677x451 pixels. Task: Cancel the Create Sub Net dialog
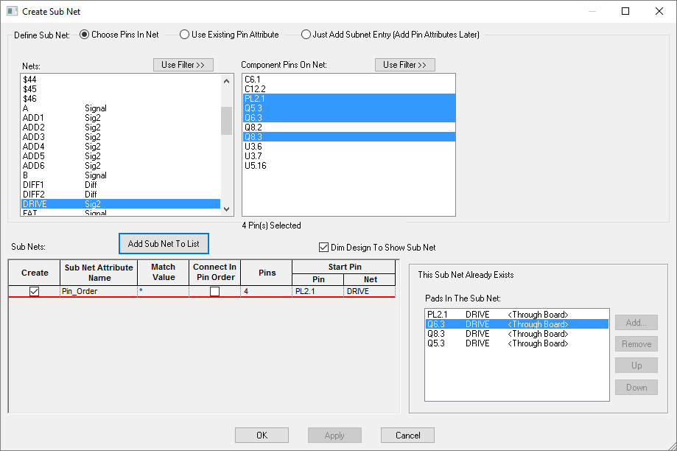(407, 436)
